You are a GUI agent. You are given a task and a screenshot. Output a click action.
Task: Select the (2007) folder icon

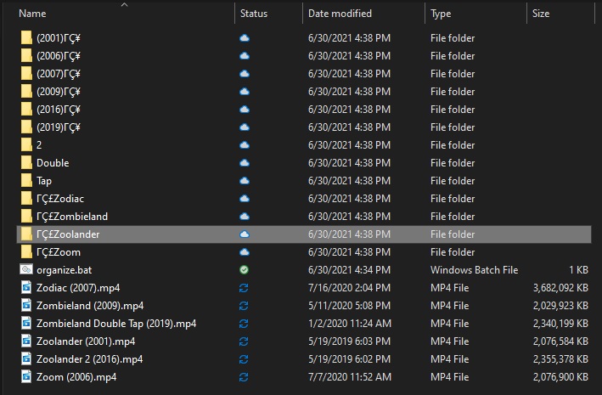(26, 74)
